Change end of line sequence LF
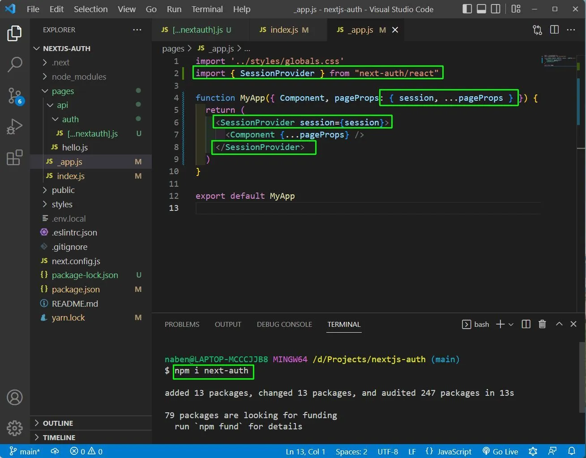Image resolution: width=586 pixels, height=458 pixels. tap(412, 451)
